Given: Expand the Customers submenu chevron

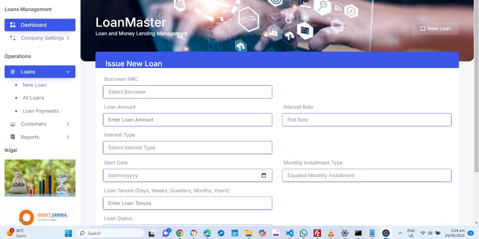Looking at the screenshot, I should [x=68, y=124].
